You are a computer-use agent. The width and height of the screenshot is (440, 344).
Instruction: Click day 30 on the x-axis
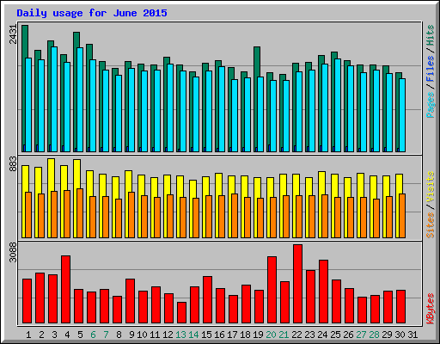tap(400, 335)
